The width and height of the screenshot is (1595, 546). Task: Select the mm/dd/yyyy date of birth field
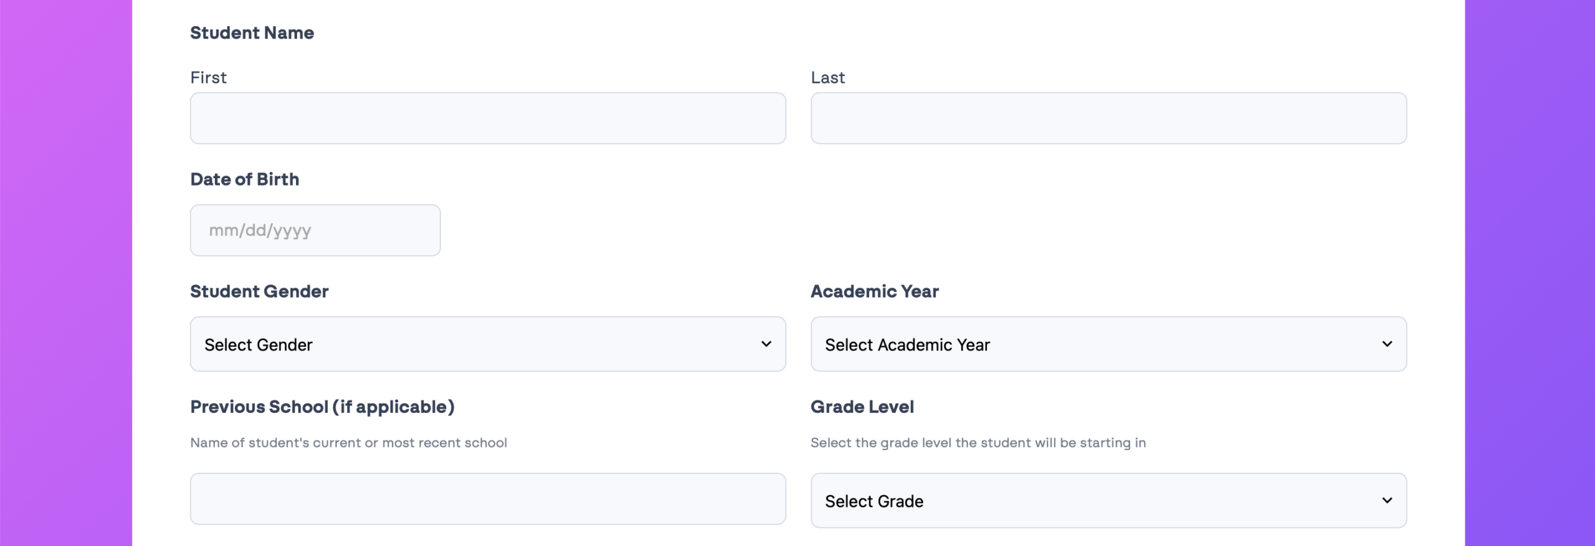coord(315,230)
